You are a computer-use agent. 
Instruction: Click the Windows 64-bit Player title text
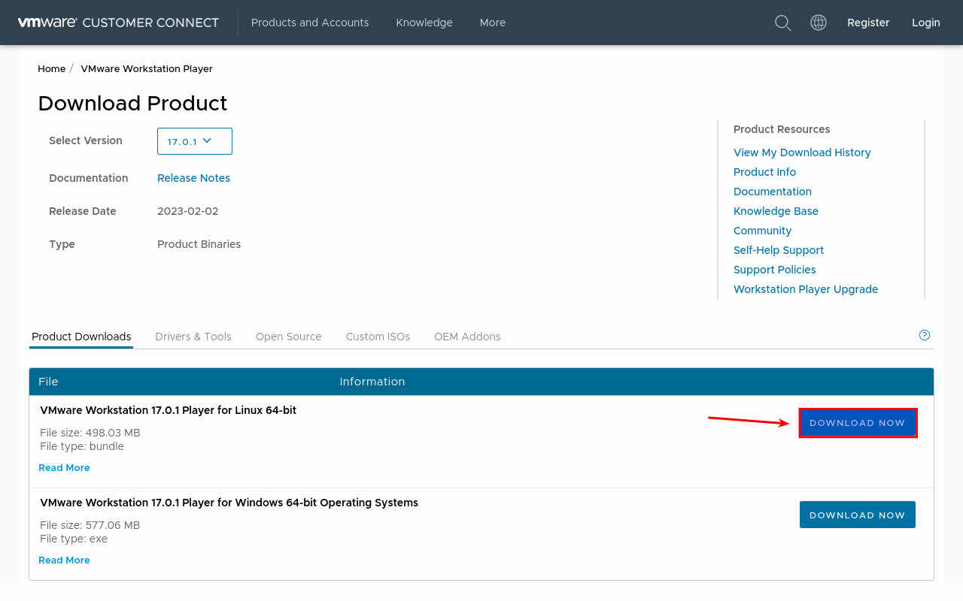pos(229,503)
